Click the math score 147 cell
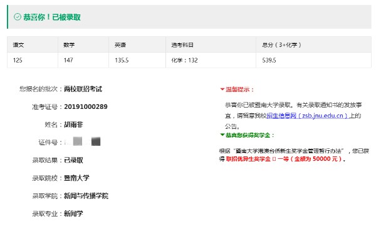Image resolution: width=376 pixels, height=234 pixels. [x=83, y=60]
